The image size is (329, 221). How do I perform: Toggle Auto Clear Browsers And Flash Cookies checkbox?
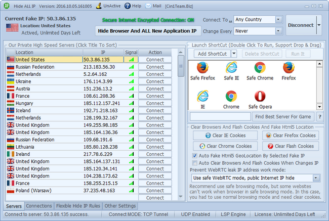click(x=195, y=163)
